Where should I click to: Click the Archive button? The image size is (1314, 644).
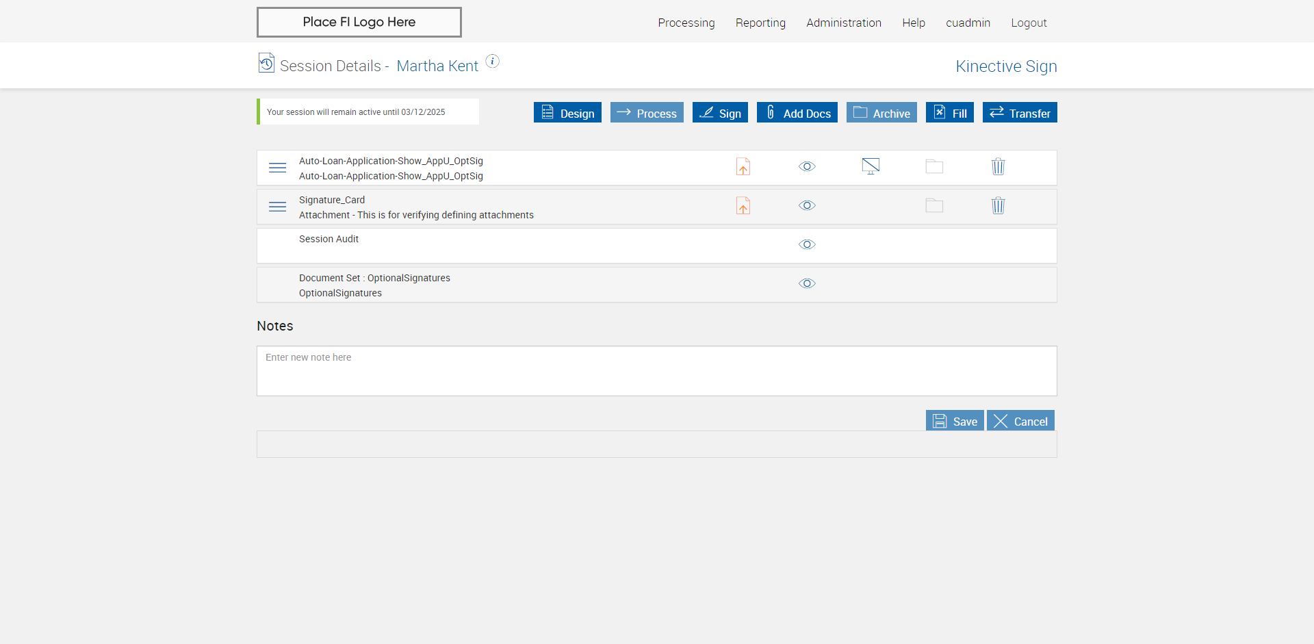coord(881,112)
